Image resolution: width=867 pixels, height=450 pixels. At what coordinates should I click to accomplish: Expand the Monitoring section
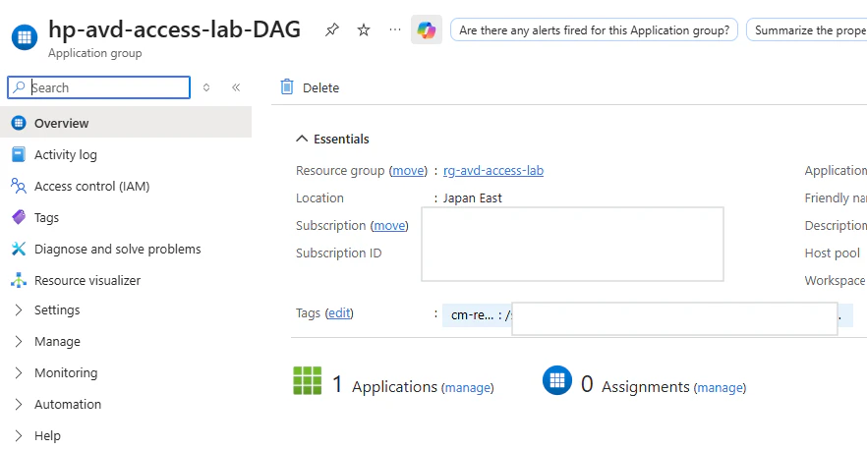click(19, 373)
